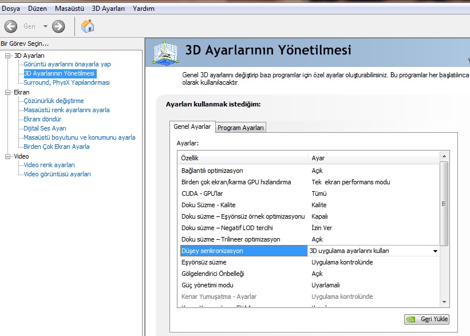Open Masaüstü boyutunu ve konumunu ayarla
The height and width of the screenshot is (336, 470).
pyautogui.click(x=80, y=137)
